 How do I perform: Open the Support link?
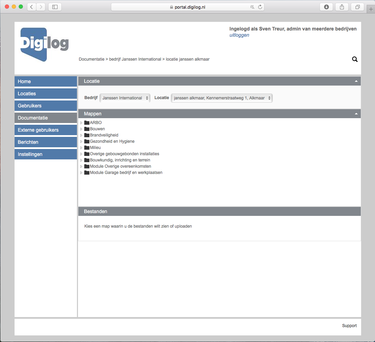coord(349,326)
